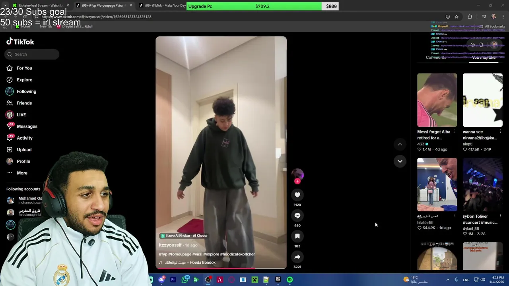
Task: Switch to the Comments tab
Action: [x=436, y=58]
